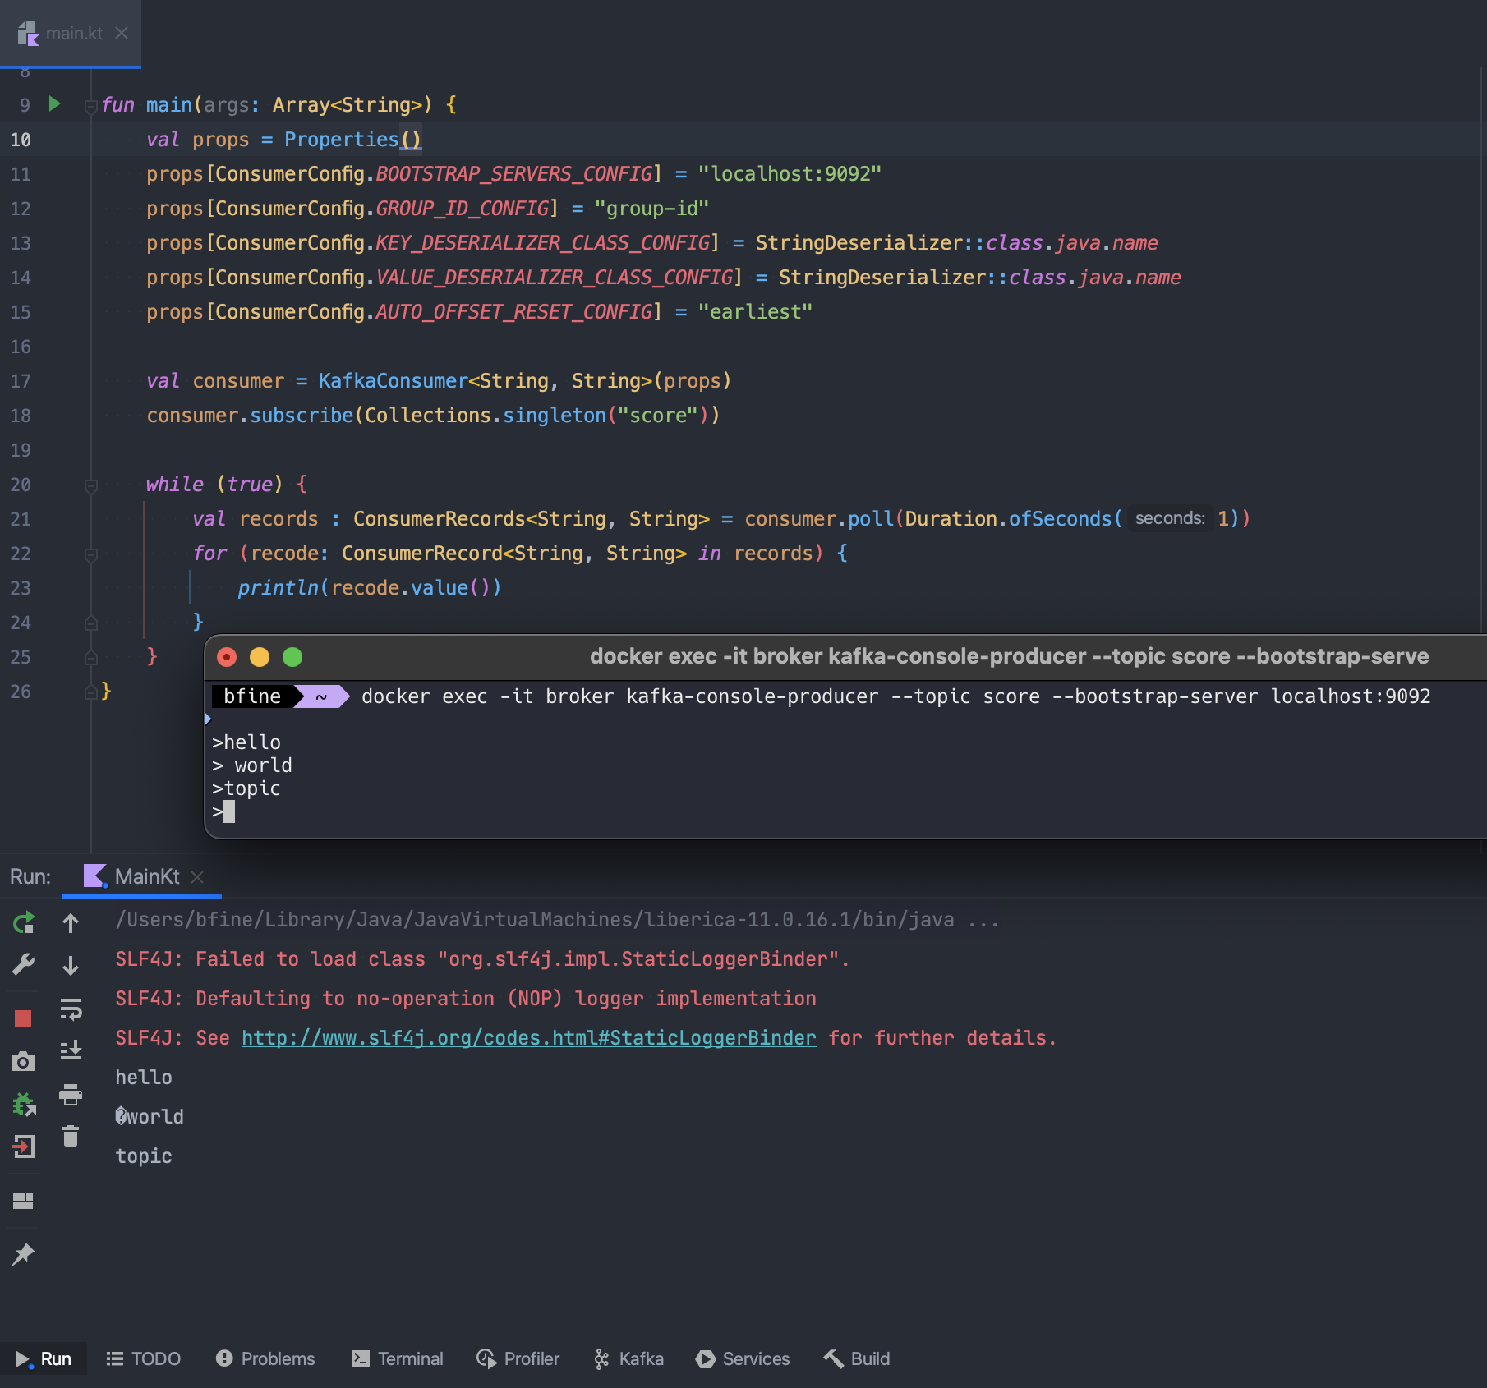Click the KafkaConsumer constructor on line 17

point(393,380)
